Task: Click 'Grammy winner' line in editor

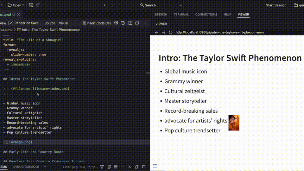Action: point(18,108)
